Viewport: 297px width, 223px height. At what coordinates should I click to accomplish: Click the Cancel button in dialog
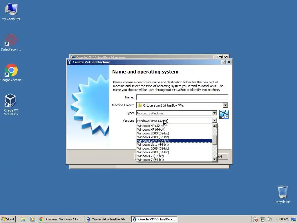(222, 157)
